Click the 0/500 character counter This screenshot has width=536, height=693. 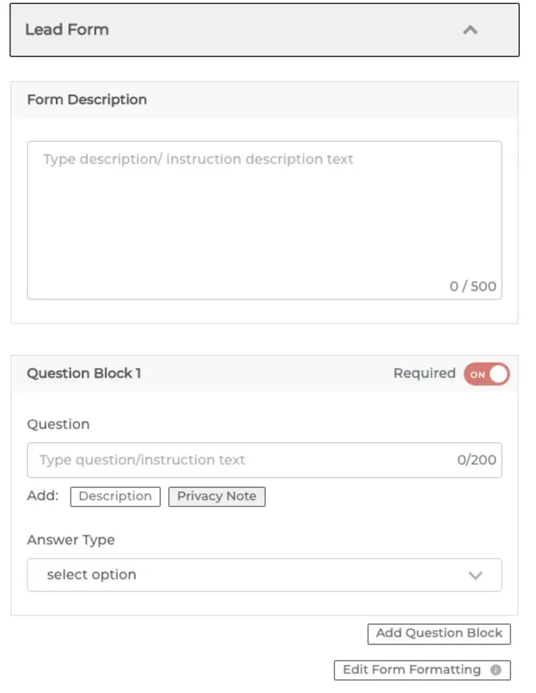click(x=473, y=286)
